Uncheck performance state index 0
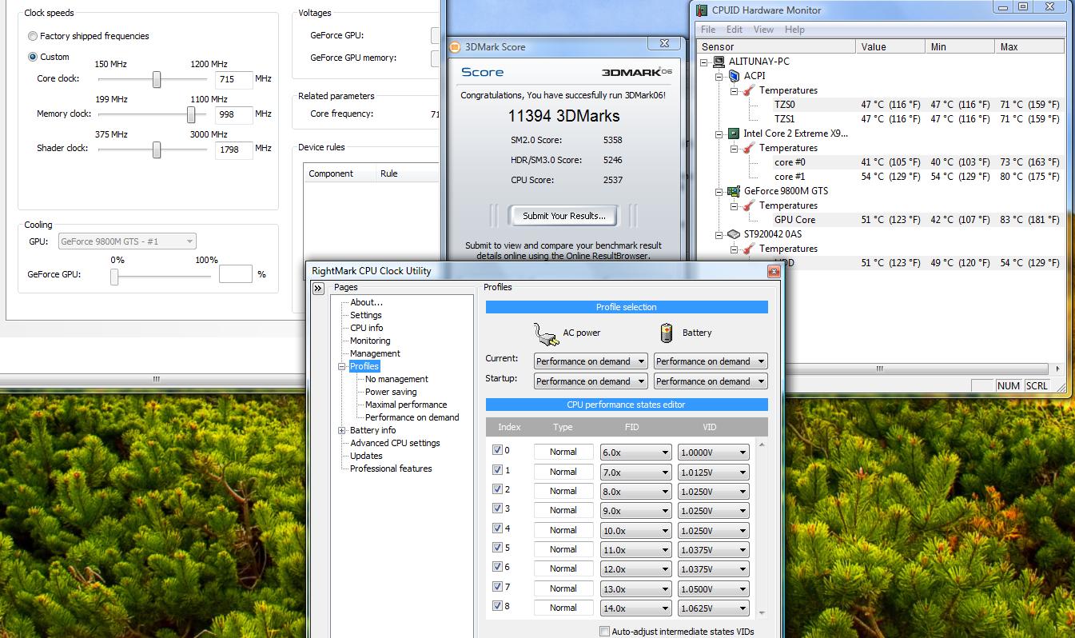Screen dimensions: 1075x638 498,450
